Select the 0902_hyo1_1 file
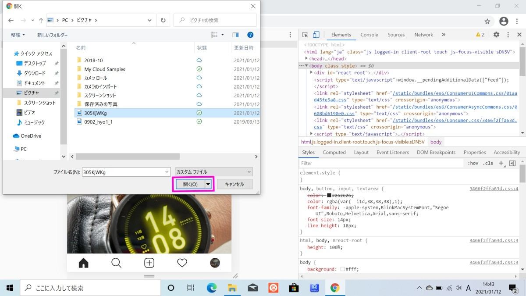Viewport: 526px width, 296px height. point(98,121)
